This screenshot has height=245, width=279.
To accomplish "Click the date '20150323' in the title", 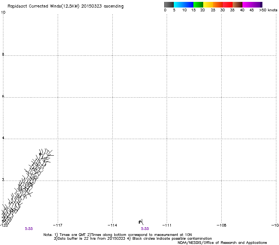I will 92,6.
